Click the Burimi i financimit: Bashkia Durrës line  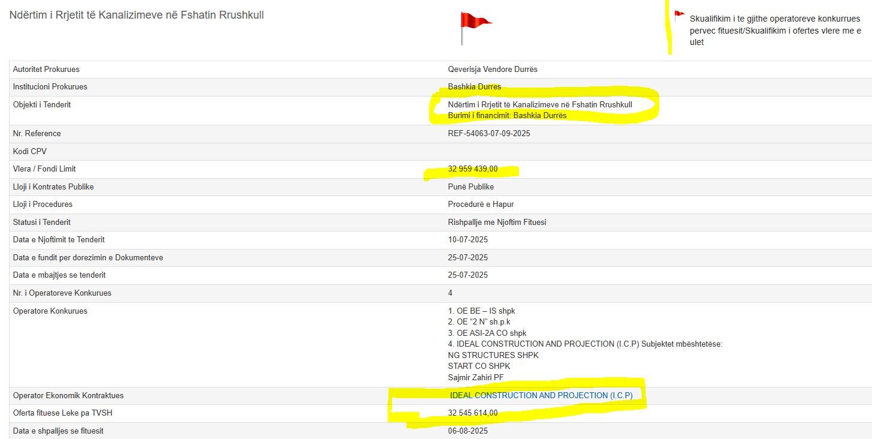point(507,116)
